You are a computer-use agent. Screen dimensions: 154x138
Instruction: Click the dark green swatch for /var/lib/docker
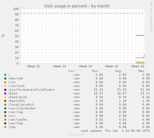[5, 108]
